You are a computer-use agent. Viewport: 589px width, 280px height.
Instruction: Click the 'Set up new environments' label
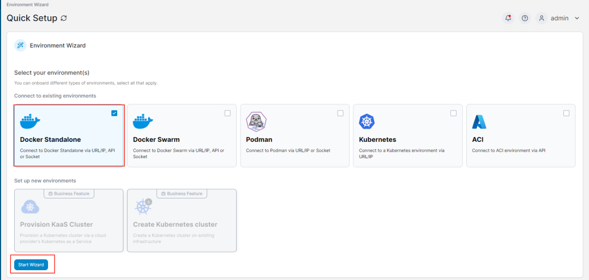tap(45, 181)
